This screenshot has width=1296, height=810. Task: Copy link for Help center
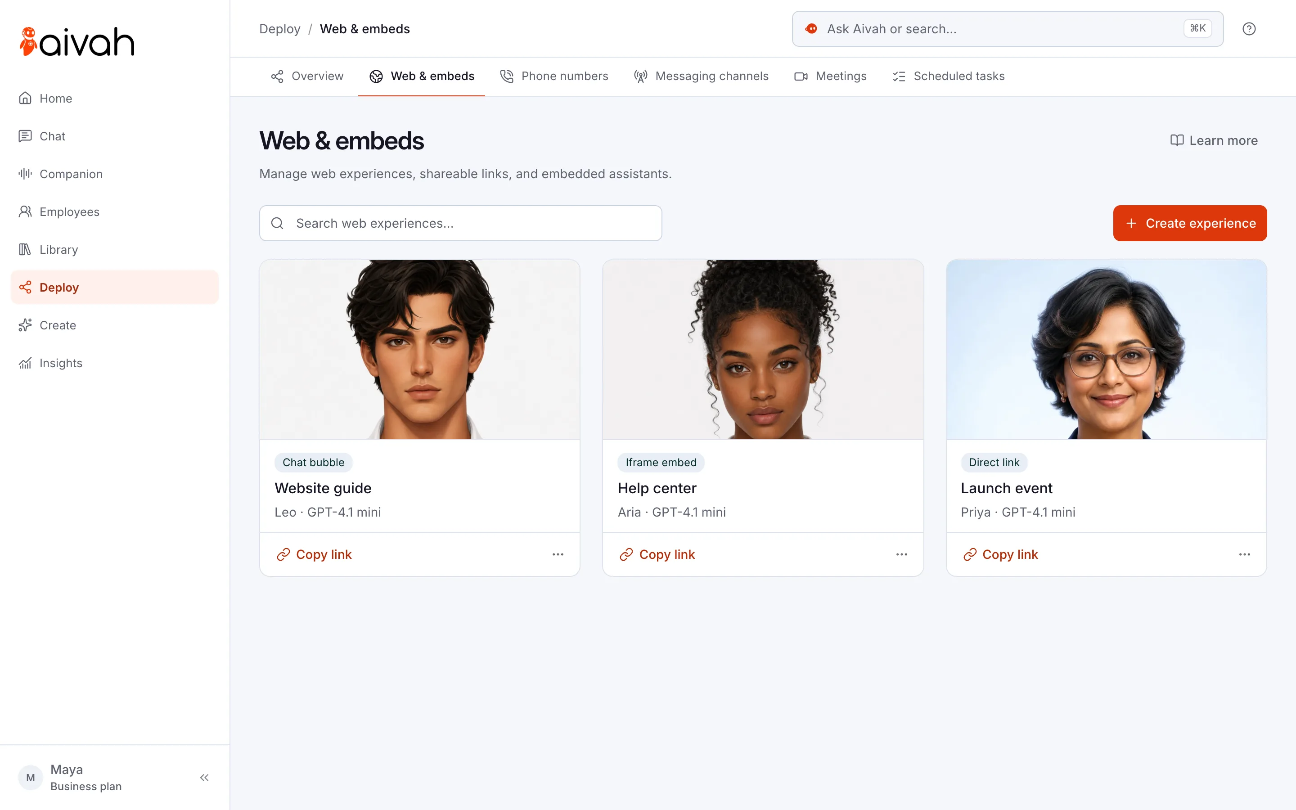(657, 554)
